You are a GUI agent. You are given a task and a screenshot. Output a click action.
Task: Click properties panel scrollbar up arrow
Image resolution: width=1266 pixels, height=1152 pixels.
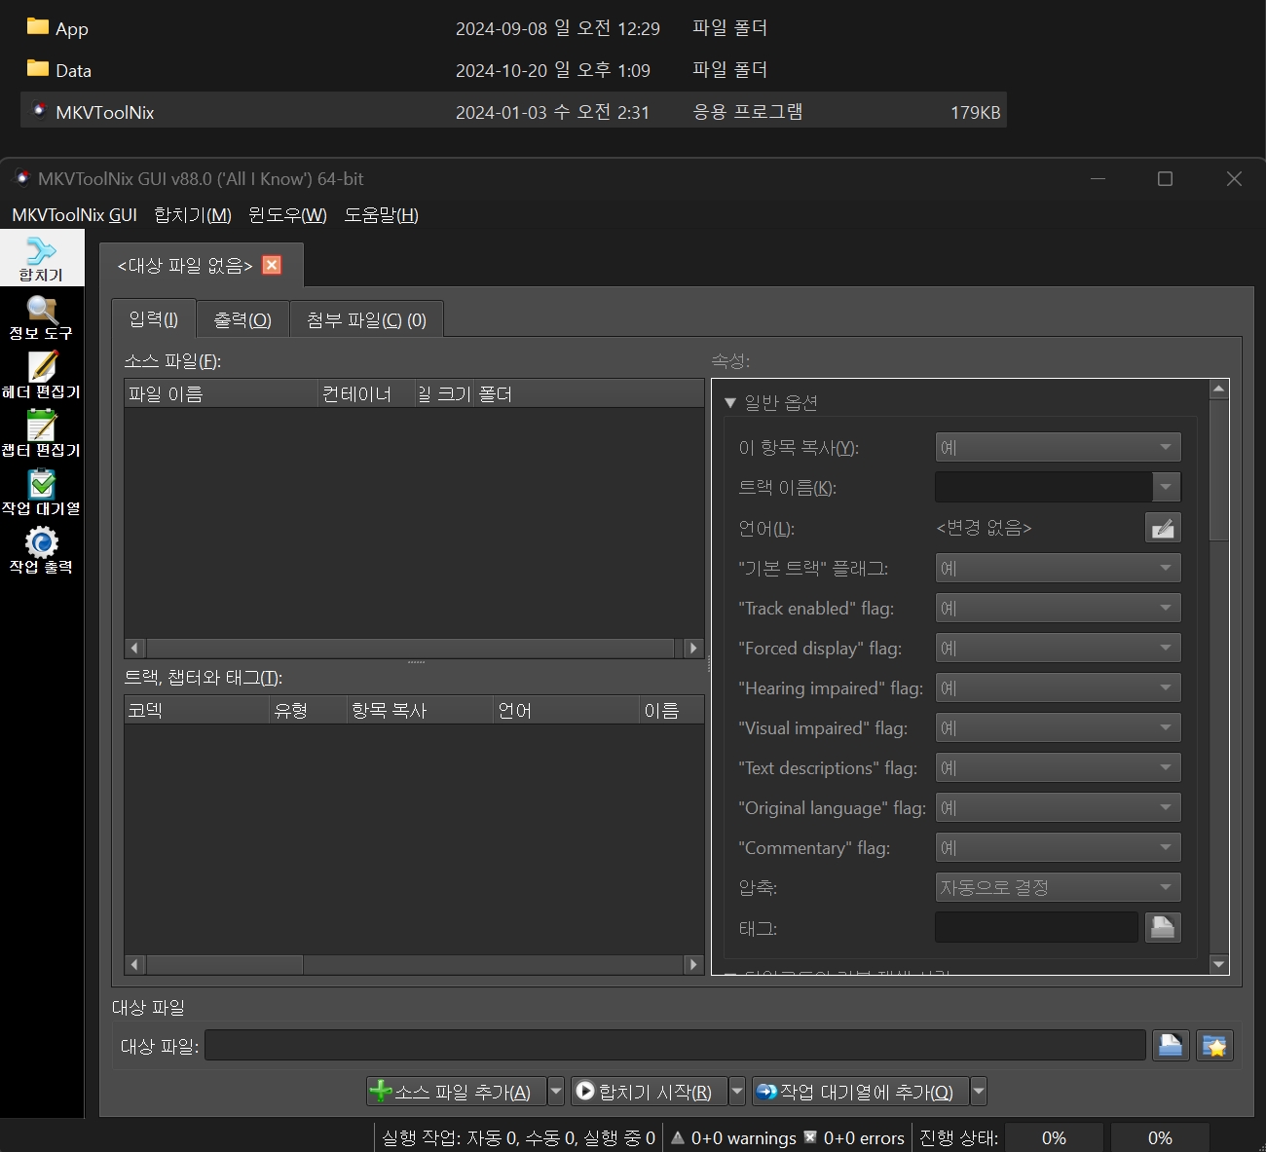1219,389
